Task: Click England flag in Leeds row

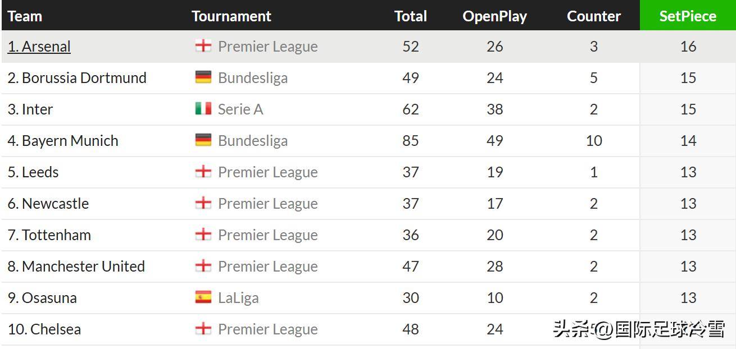Action: coord(203,172)
